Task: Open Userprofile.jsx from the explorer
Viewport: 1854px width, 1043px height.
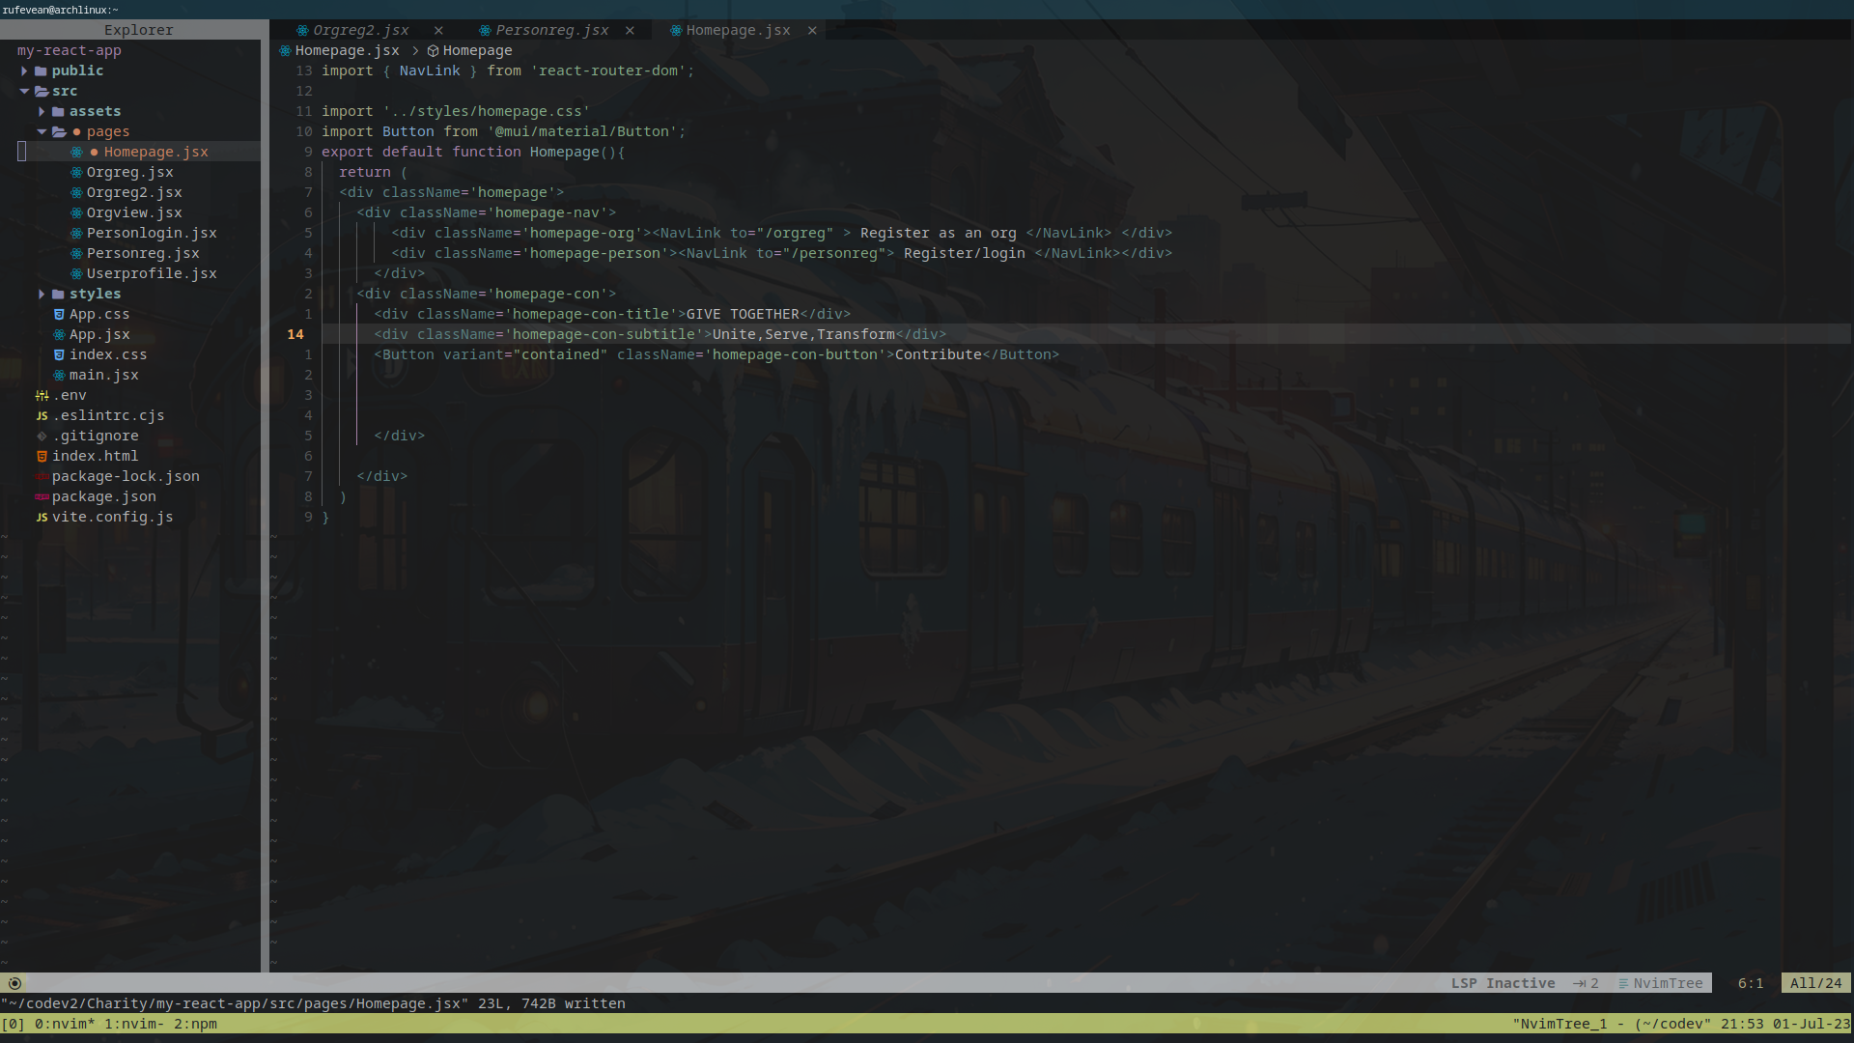Action: pos(151,273)
